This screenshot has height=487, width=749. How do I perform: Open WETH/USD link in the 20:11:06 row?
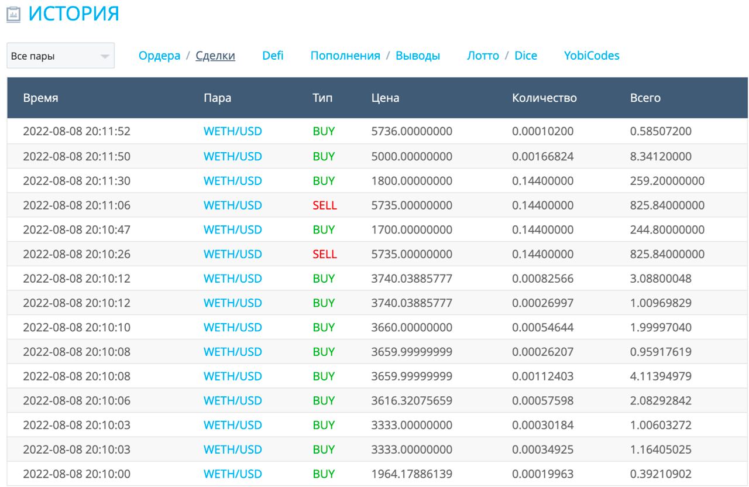click(232, 205)
